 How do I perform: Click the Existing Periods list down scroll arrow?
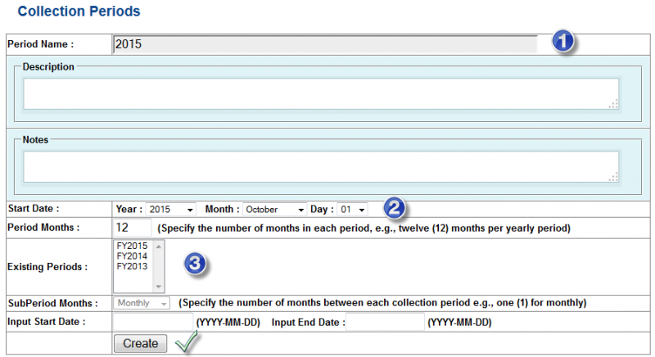pyautogui.click(x=159, y=287)
